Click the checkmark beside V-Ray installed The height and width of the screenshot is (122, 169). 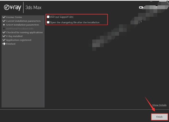click(4, 36)
